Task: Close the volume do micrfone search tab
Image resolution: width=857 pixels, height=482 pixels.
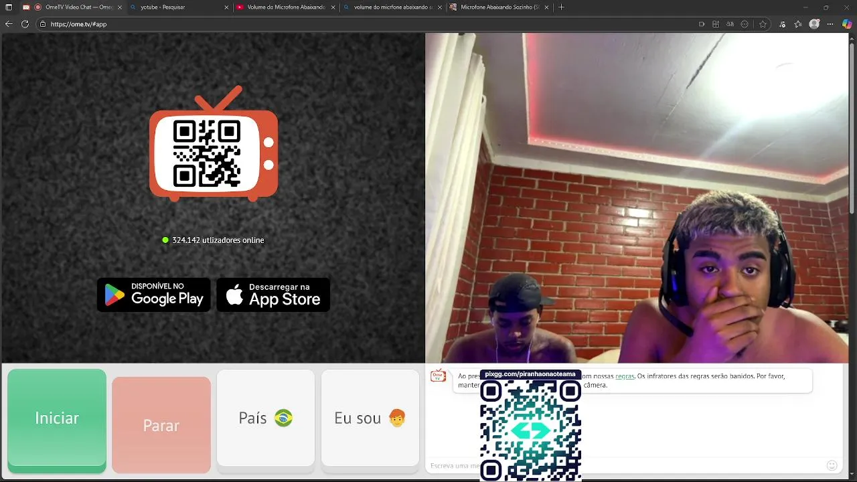Action: [439, 7]
